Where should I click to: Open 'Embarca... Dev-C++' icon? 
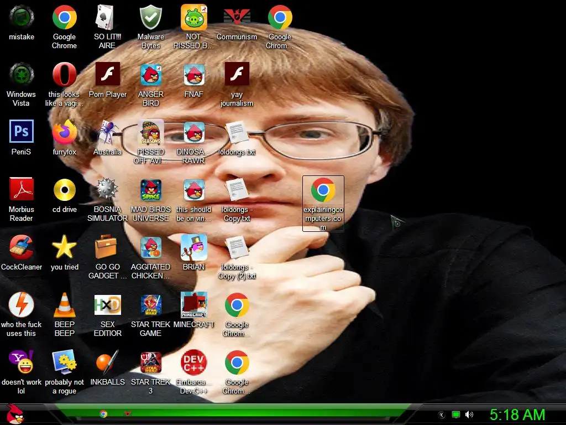click(194, 362)
